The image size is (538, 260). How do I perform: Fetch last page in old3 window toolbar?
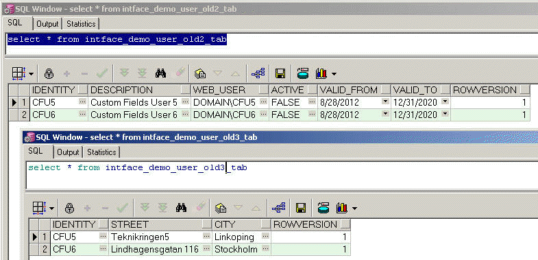(x=162, y=207)
